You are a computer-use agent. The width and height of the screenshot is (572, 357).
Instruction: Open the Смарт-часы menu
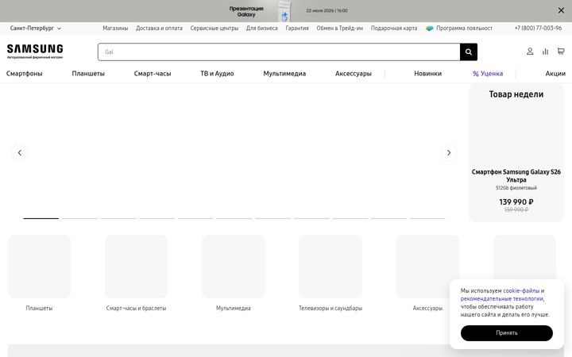tap(153, 74)
